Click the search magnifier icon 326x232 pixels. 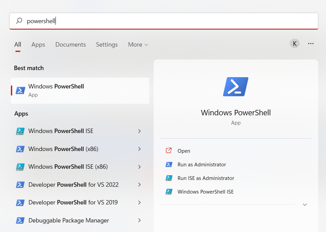click(x=19, y=21)
